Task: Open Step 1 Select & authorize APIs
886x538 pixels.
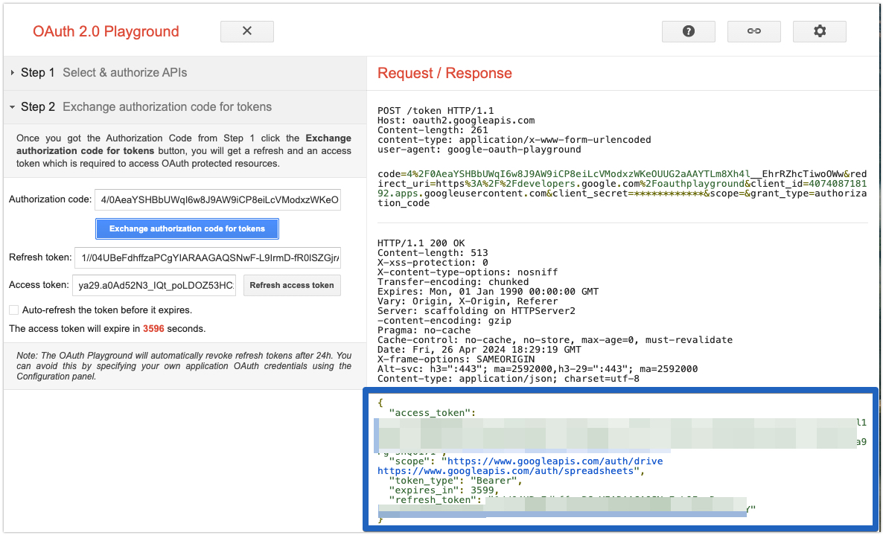Action: click(124, 73)
